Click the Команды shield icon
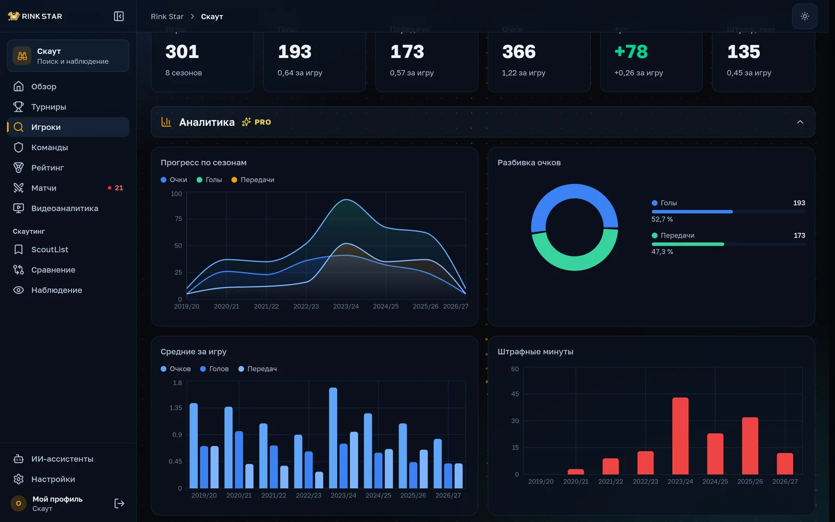The width and height of the screenshot is (835, 522). [18, 147]
